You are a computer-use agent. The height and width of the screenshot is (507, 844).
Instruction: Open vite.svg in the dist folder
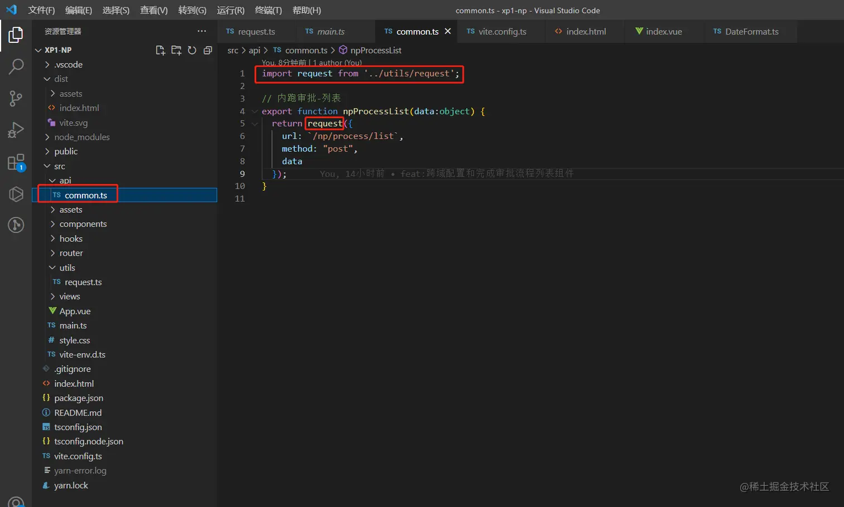tap(125, 123)
